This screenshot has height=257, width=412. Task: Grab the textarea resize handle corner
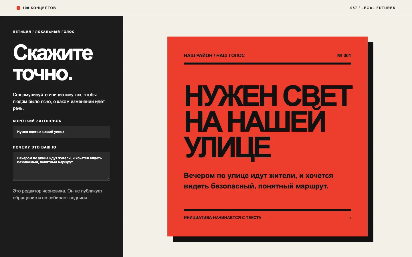coord(108,179)
